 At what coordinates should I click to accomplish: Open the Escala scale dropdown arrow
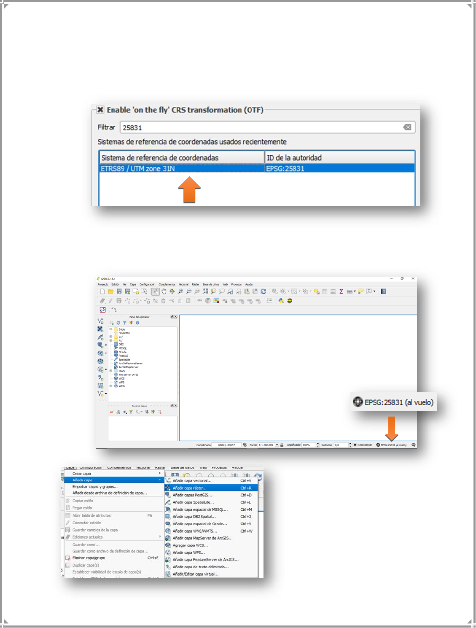[277, 445]
